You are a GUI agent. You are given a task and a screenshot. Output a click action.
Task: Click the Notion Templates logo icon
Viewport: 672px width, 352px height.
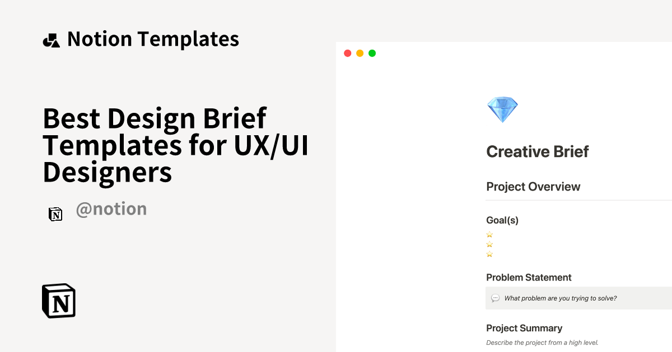coord(51,39)
